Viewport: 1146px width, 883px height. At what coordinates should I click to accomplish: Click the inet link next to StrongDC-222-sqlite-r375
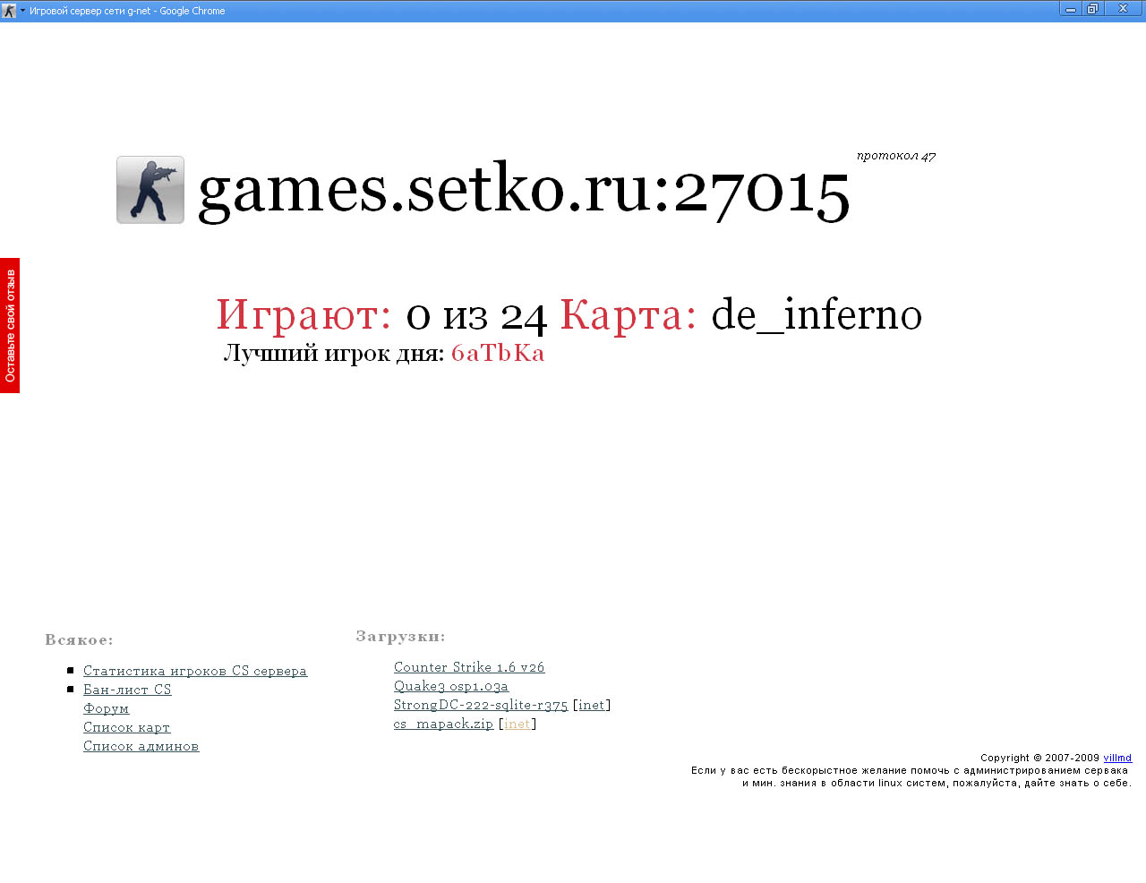pyautogui.click(x=591, y=704)
